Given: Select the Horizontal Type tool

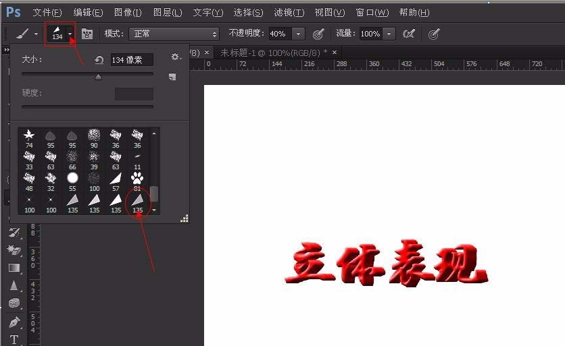Looking at the screenshot, I should tap(14, 339).
